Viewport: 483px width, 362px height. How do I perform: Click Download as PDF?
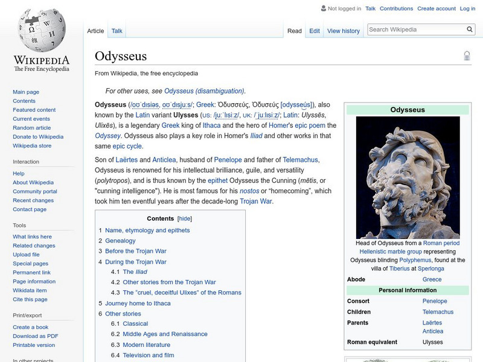[x=36, y=336]
